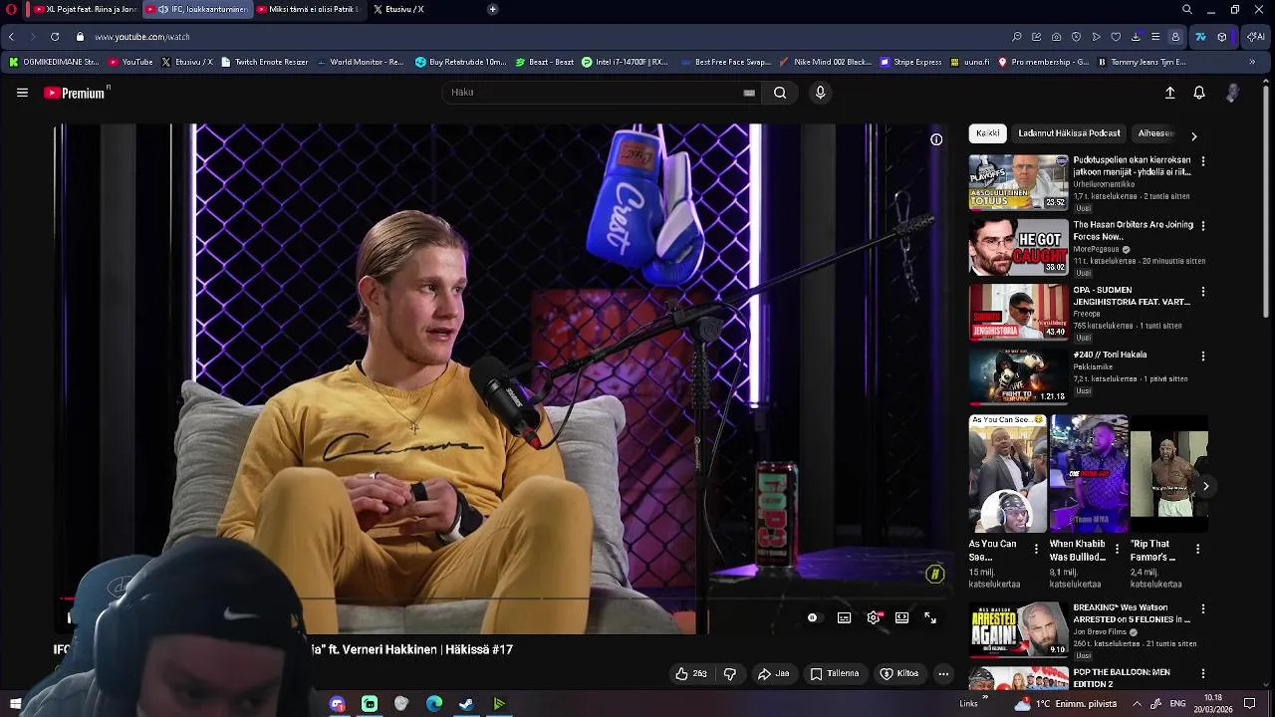Open the YouTube guide hamburger menu
The height and width of the screenshot is (717, 1275).
click(x=22, y=93)
